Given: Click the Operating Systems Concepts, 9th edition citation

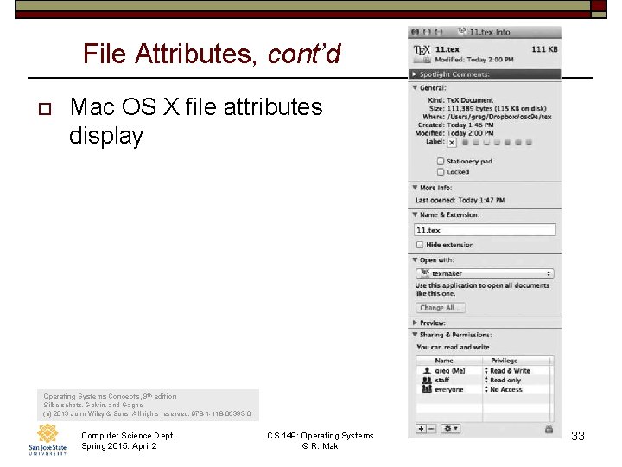Looking at the screenshot, I should (110, 396).
